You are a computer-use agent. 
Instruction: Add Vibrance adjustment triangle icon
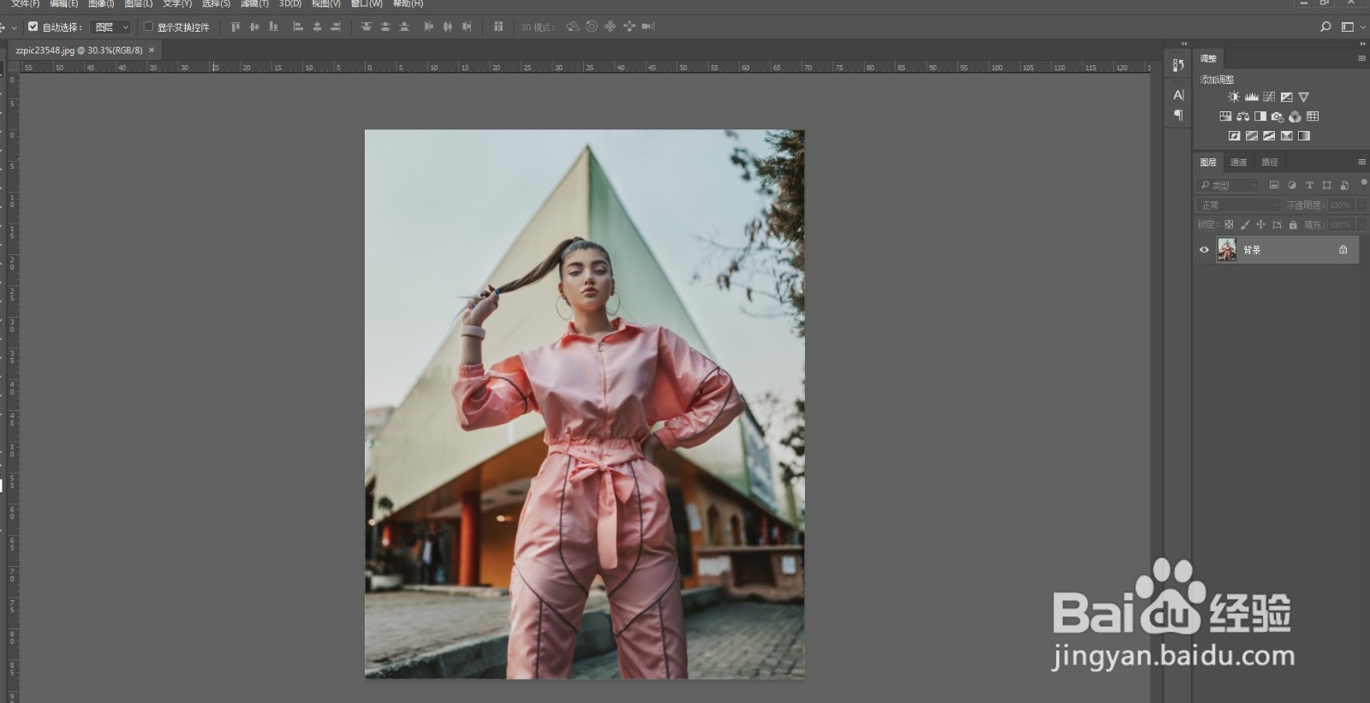point(1304,97)
